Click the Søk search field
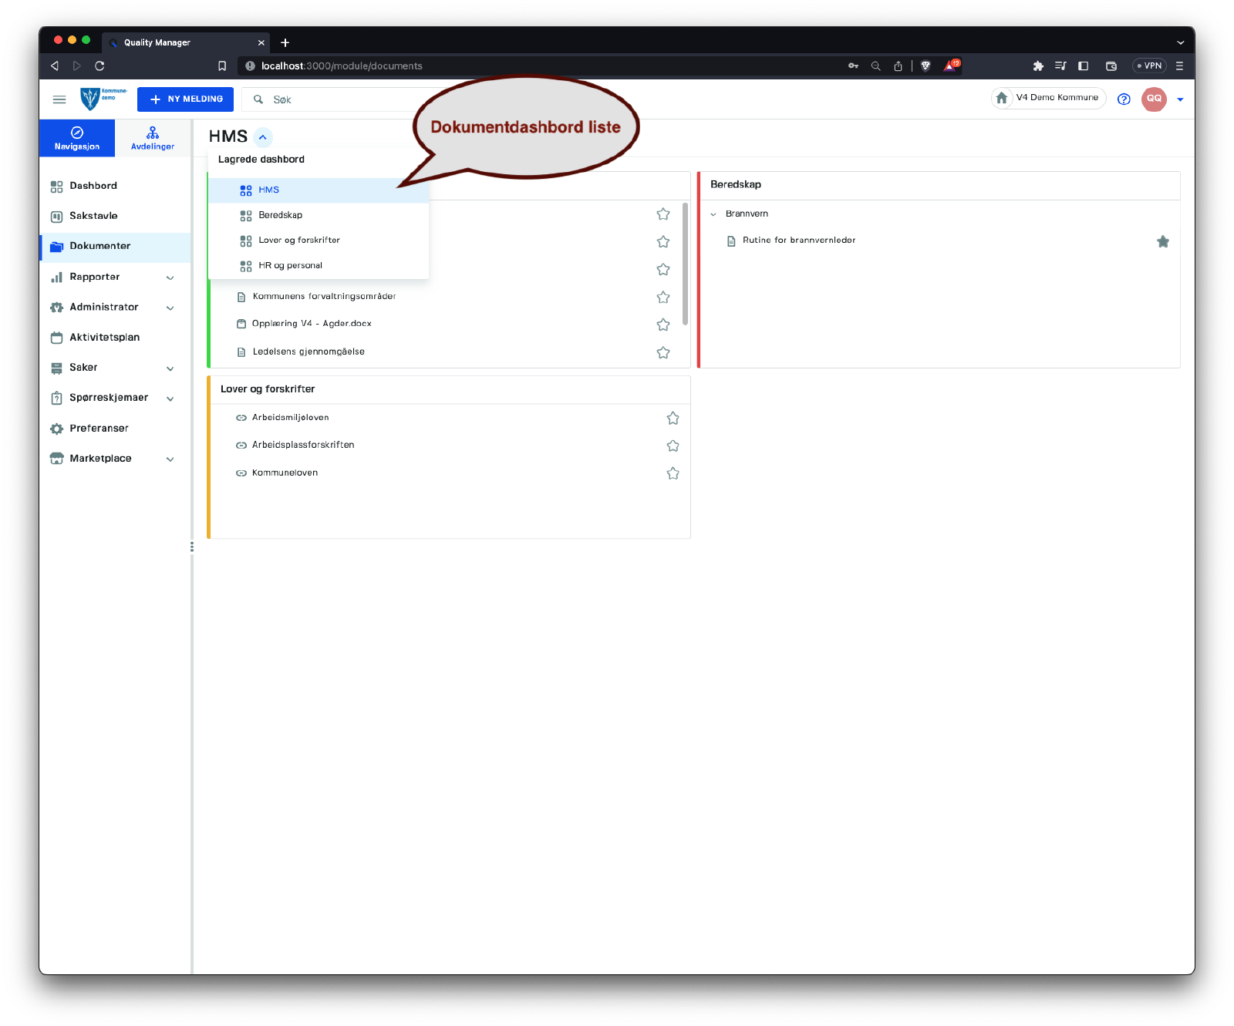 [x=339, y=99]
